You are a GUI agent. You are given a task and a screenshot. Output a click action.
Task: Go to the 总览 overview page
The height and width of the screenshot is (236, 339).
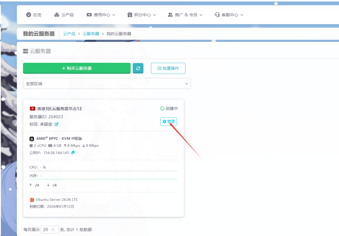point(34,15)
